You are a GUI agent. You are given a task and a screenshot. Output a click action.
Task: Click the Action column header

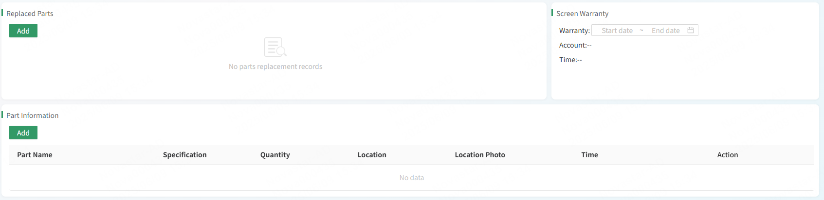[x=727, y=155]
